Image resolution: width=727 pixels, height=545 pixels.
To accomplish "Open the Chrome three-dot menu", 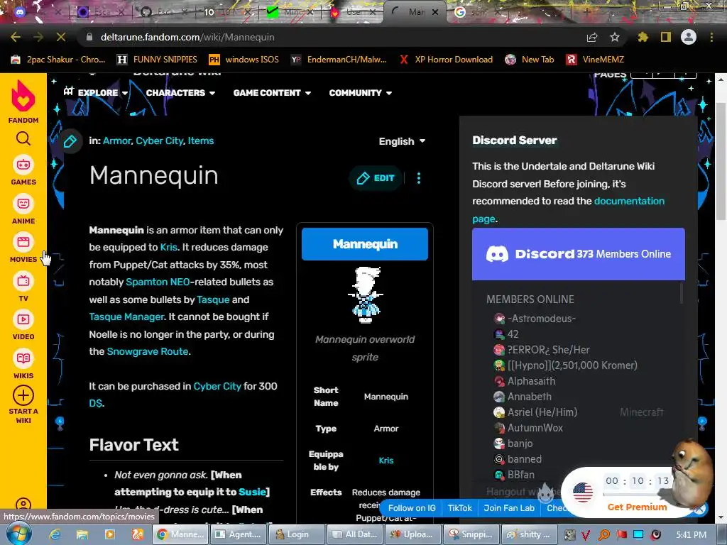I will click(x=711, y=37).
